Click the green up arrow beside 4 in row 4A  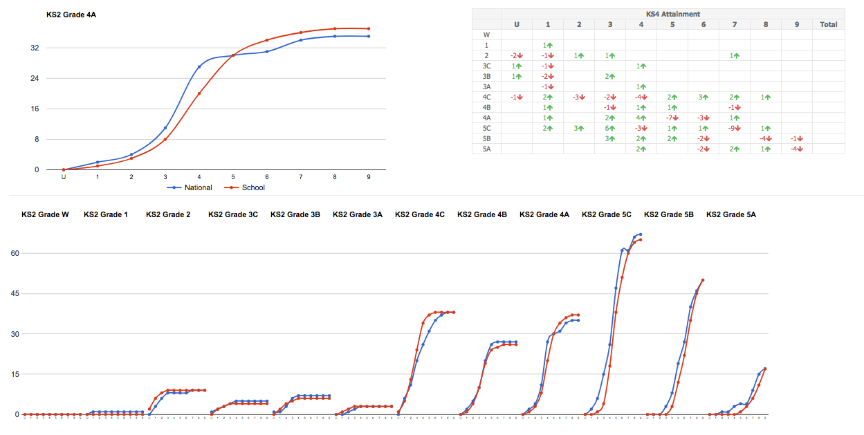(644, 118)
